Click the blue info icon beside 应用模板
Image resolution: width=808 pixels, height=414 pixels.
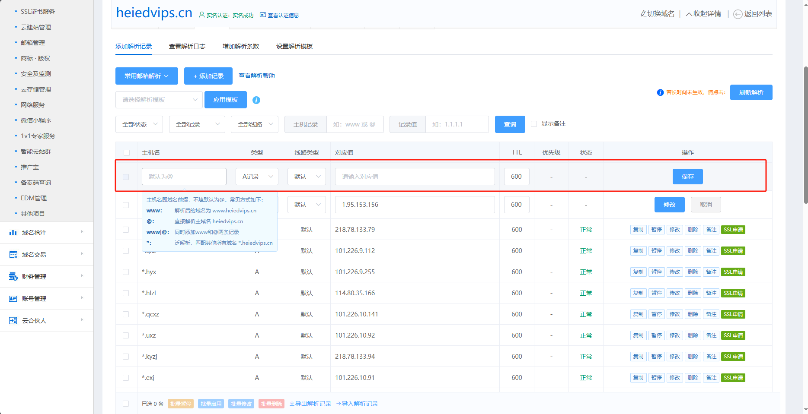[256, 100]
